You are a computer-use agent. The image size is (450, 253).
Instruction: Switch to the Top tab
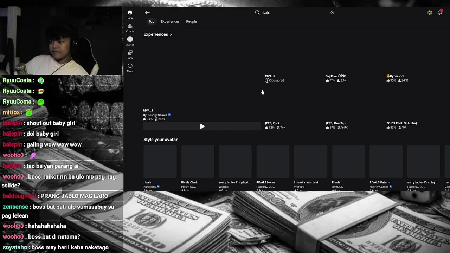click(x=152, y=22)
